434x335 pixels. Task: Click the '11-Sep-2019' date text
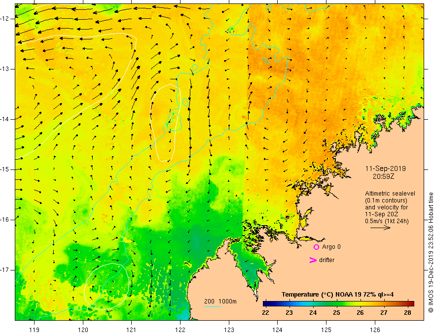pyautogui.click(x=386, y=168)
